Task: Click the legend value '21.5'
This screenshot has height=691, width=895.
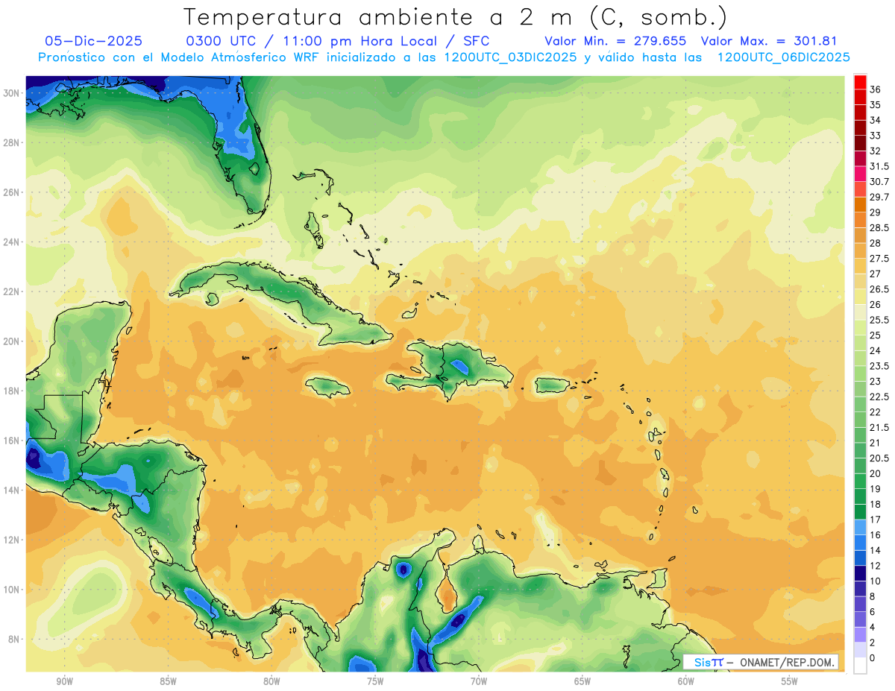Action: (879, 427)
